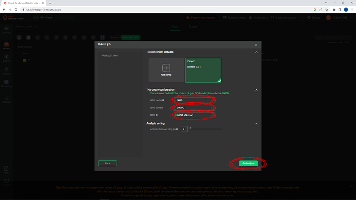The width and height of the screenshot is (356, 200).
Task: Switch to the Input tab
Action: (x=174, y=27)
